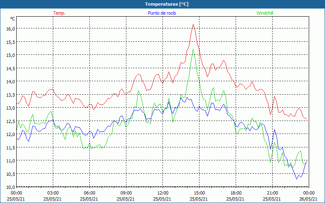325x203 pixels.
Task: Click the '03:00' time axis label
Action: pos(53,193)
